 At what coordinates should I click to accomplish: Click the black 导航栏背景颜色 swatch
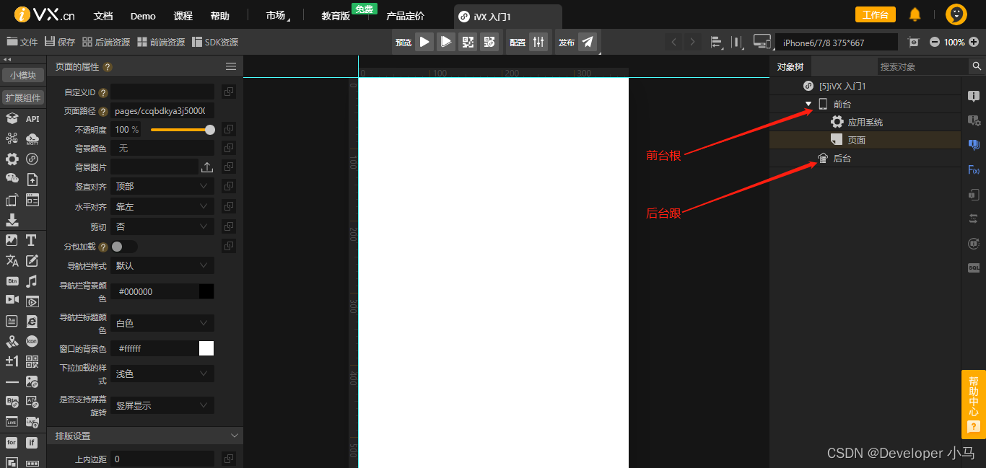tap(206, 291)
